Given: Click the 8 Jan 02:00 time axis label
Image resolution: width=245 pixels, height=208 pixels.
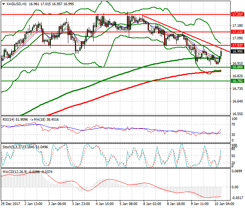Looking at the screenshot, I should click(x=152, y=204).
